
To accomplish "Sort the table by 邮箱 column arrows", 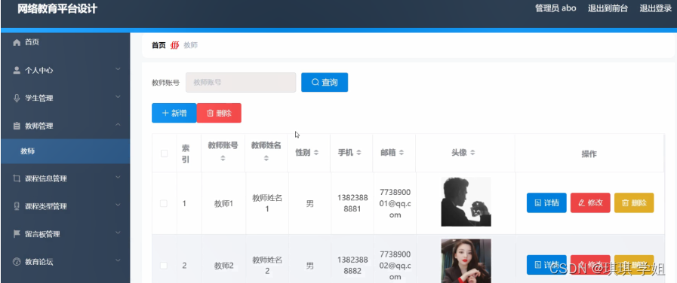I will (401, 153).
